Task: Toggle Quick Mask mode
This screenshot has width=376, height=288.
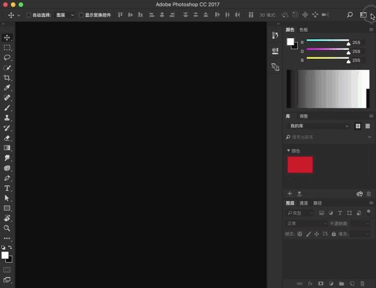Action: 7,270
